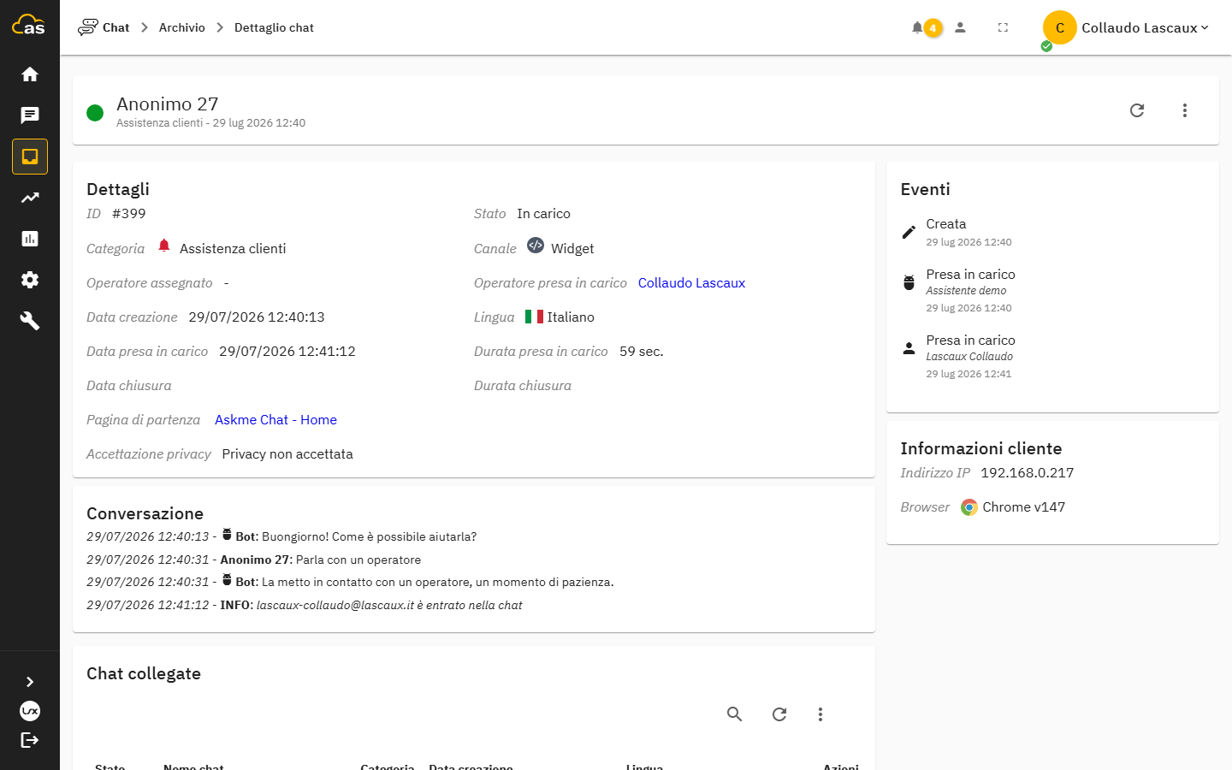Open Collaudo Lascaux operator link
The image size is (1232, 770).
(691, 282)
